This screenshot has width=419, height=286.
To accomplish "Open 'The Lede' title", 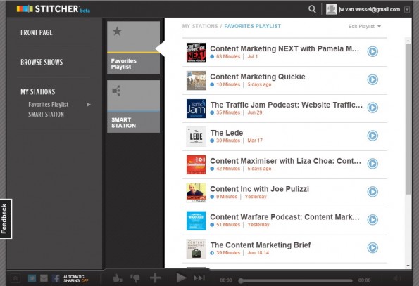I will pos(227,133).
